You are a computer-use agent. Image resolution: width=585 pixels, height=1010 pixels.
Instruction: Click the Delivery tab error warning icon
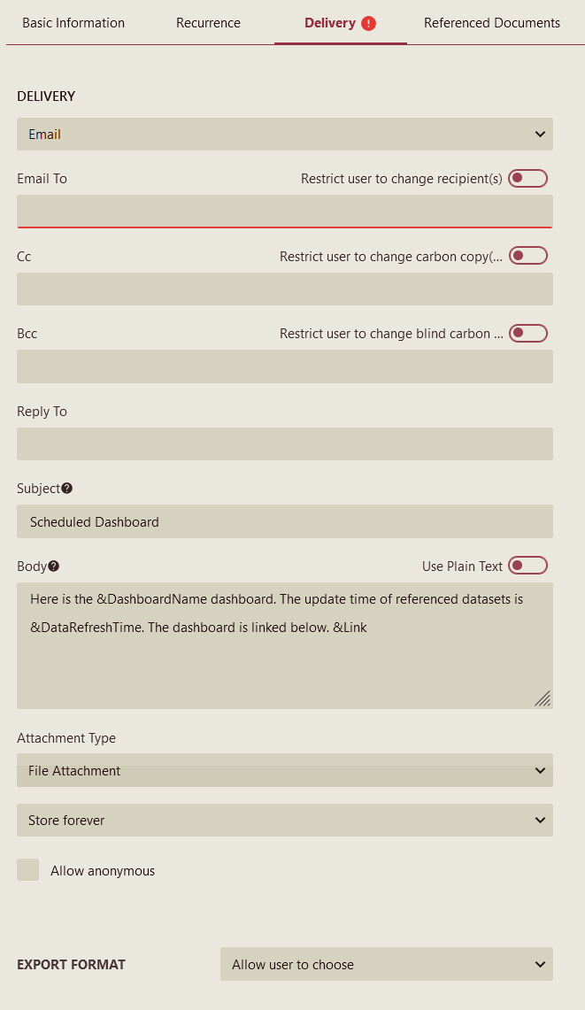(369, 23)
